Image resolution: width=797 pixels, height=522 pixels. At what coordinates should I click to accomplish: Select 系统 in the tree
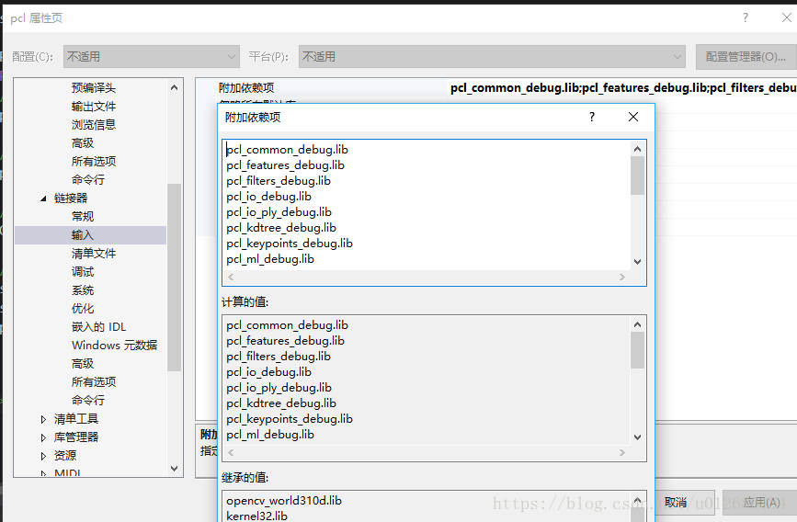tap(83, 290)
